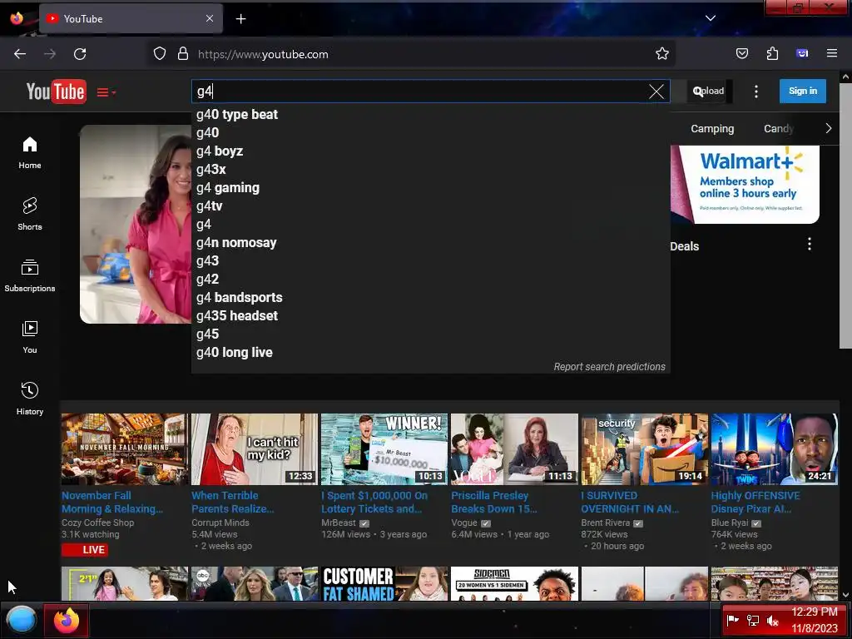Open the red hamburger guide menu

click(x=106, y=92)
